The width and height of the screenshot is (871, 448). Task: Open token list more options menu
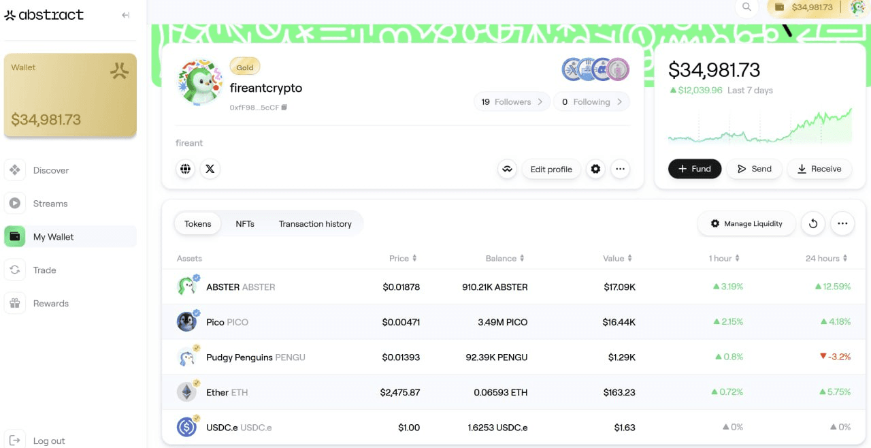coord(842,223)
